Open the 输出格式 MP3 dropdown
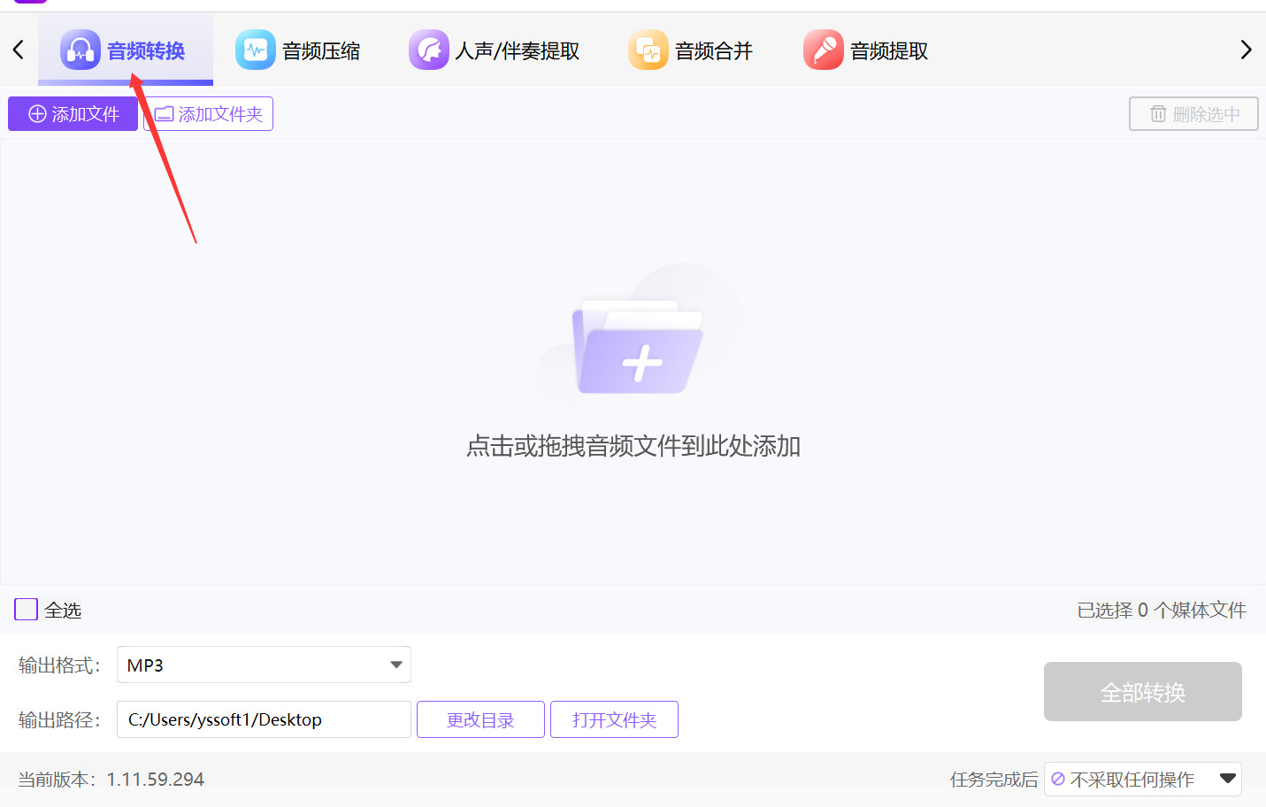This screenshot has height=807, width=1266. coord(264,665)
